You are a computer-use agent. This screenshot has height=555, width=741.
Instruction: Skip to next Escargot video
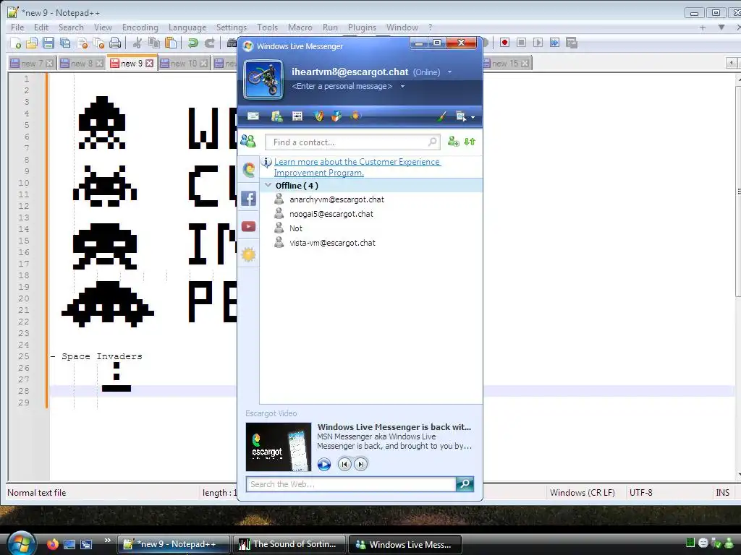(360, 465)
